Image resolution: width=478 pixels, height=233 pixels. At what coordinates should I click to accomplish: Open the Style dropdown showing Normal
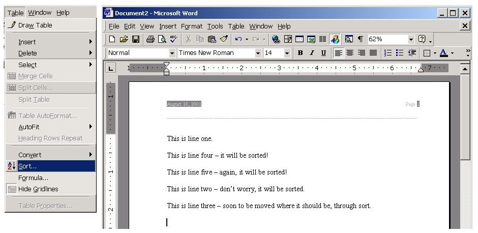(x=172, y=53)
